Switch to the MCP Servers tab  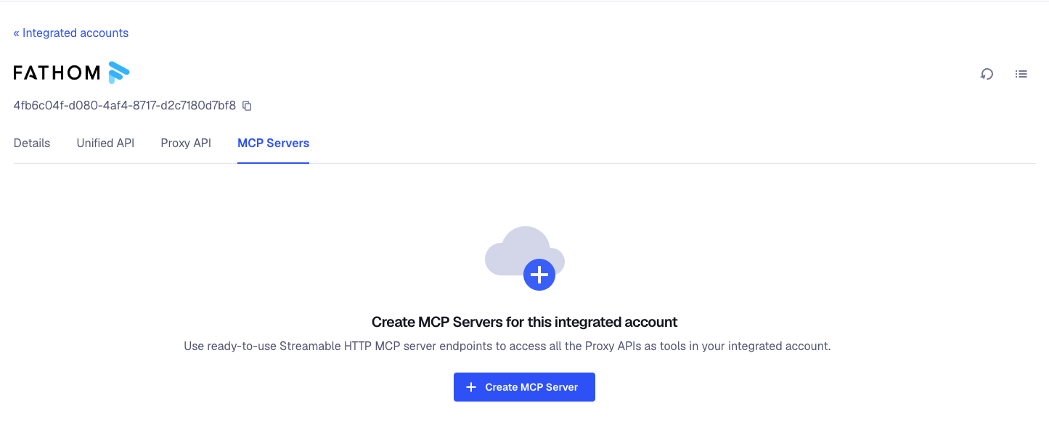[273, 143]
